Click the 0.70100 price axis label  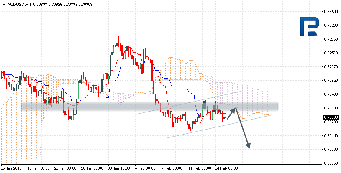(331, 150)
